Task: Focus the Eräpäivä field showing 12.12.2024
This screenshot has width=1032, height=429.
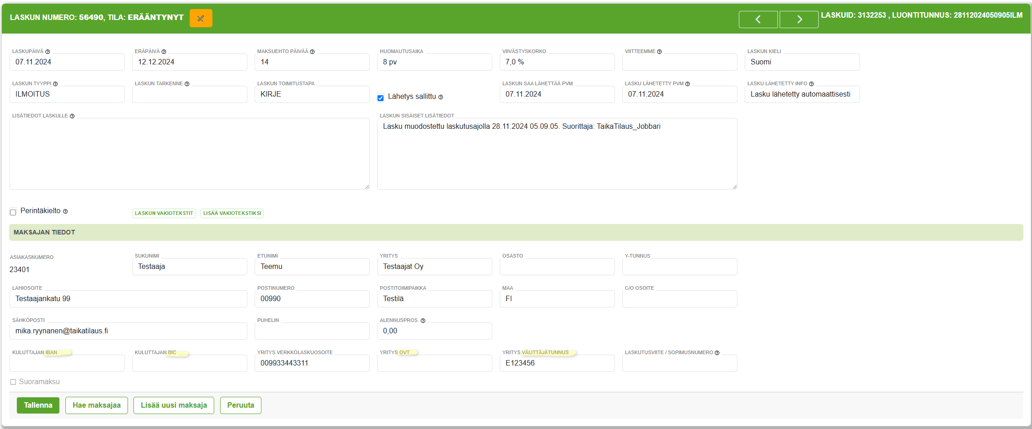Action: (190, 62)
